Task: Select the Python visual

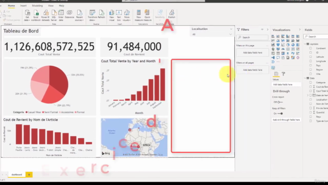Action: tap(293, 53)
